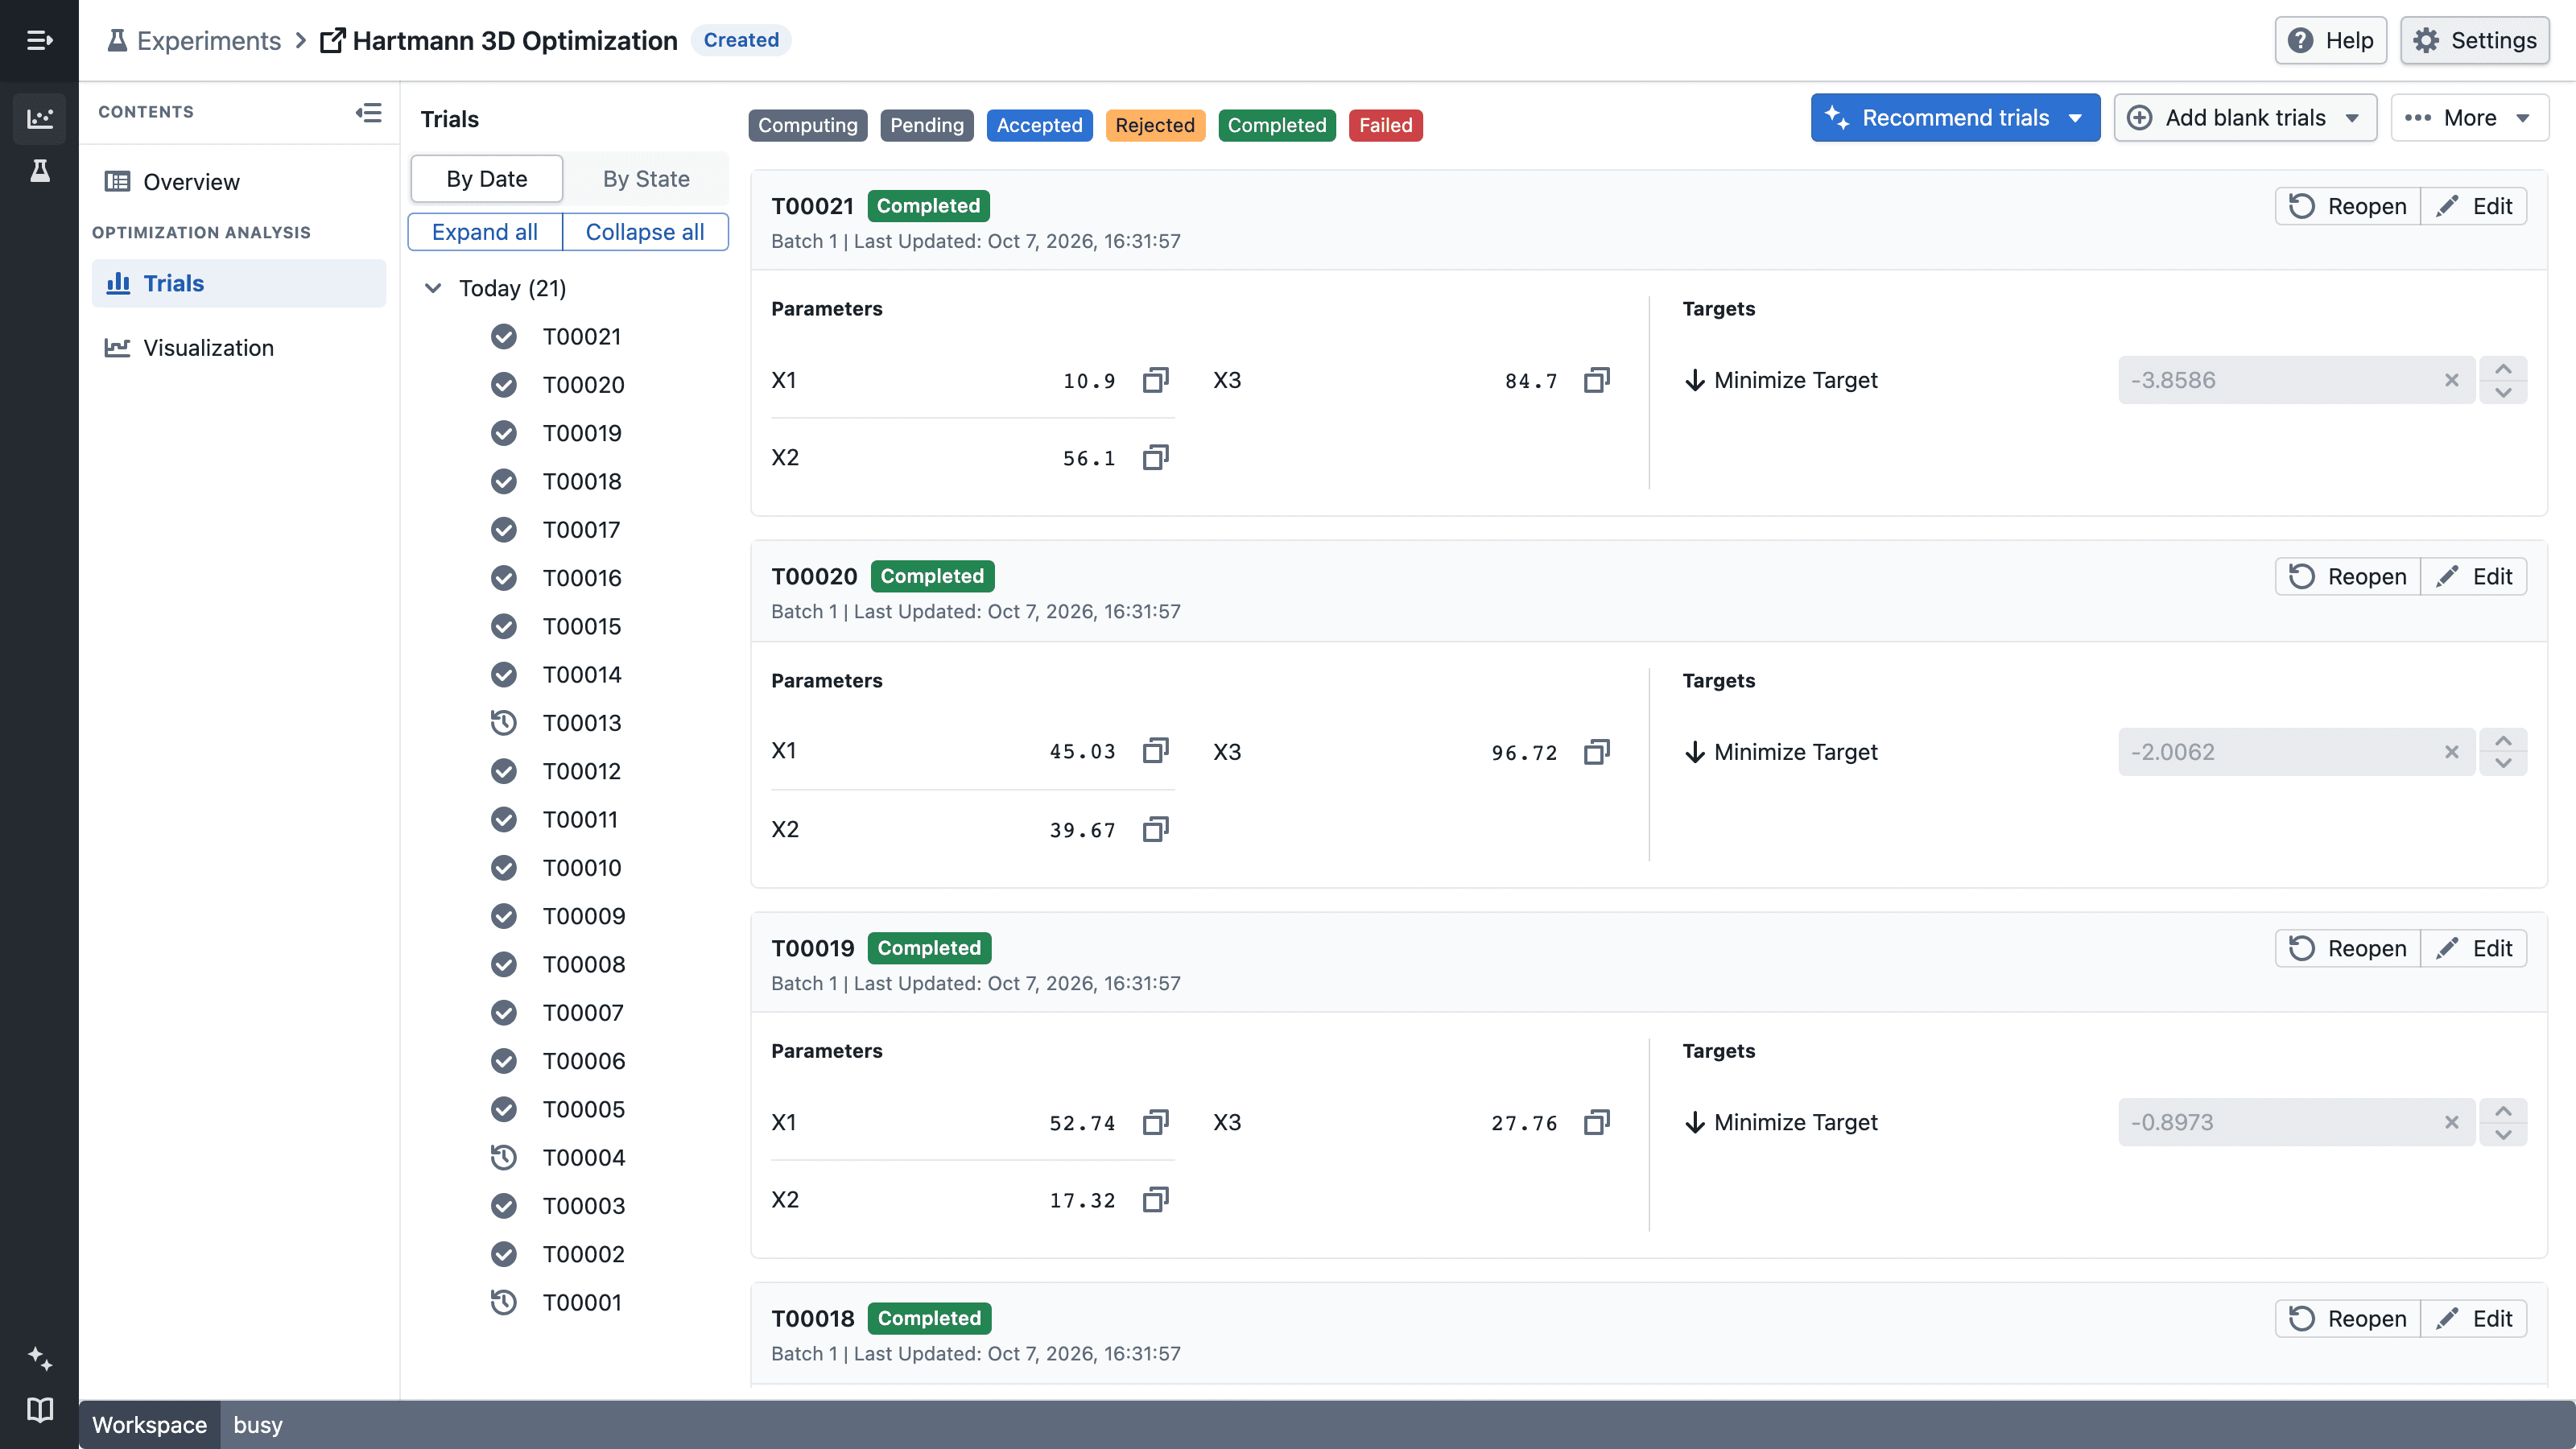2576x1449 pixels.
Task: Edit trial T00020
Action: pos(2473,577)
